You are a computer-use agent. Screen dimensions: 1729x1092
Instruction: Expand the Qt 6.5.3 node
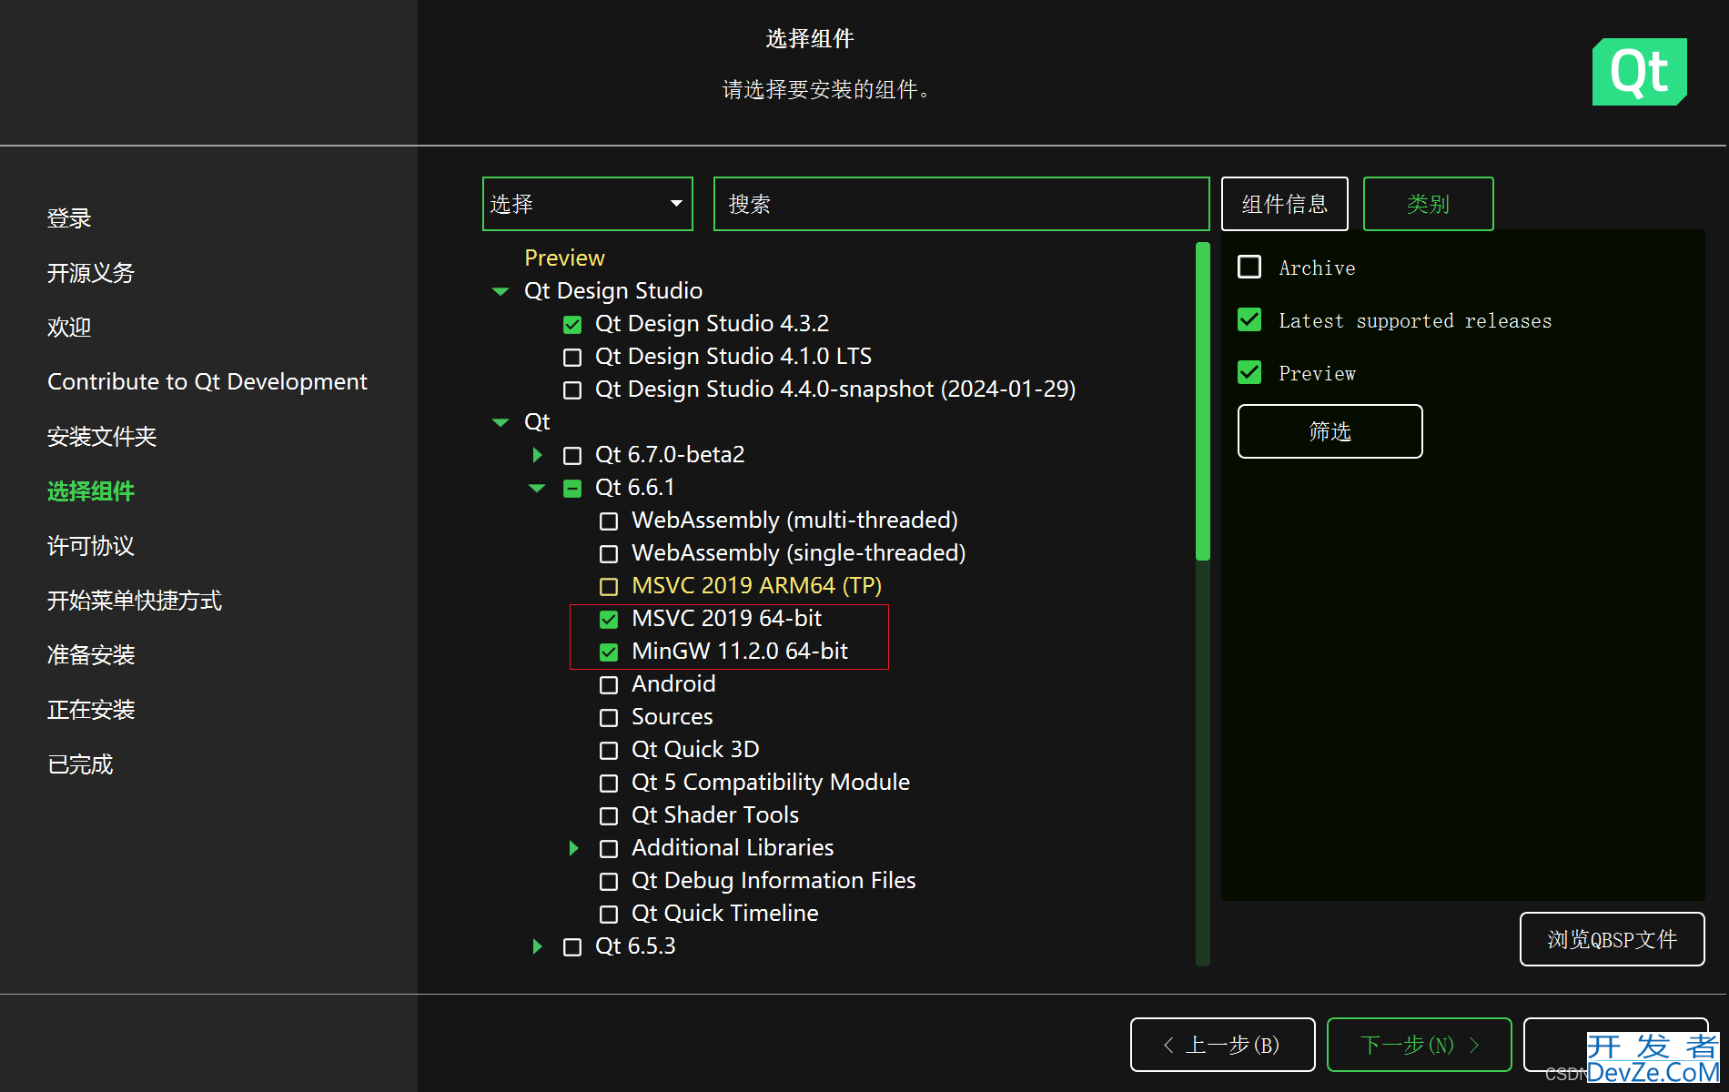[537, 946]
